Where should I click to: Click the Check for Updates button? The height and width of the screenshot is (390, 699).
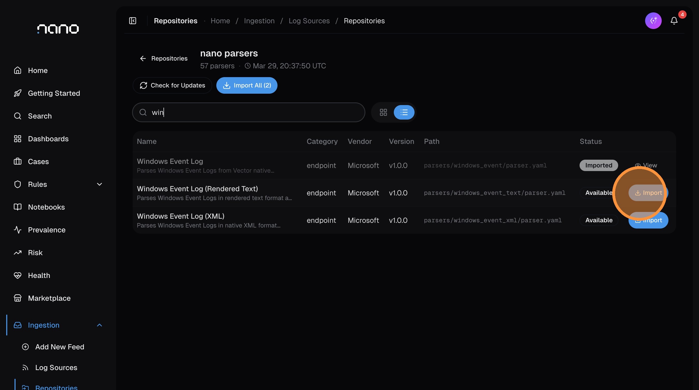pos(172,85)
